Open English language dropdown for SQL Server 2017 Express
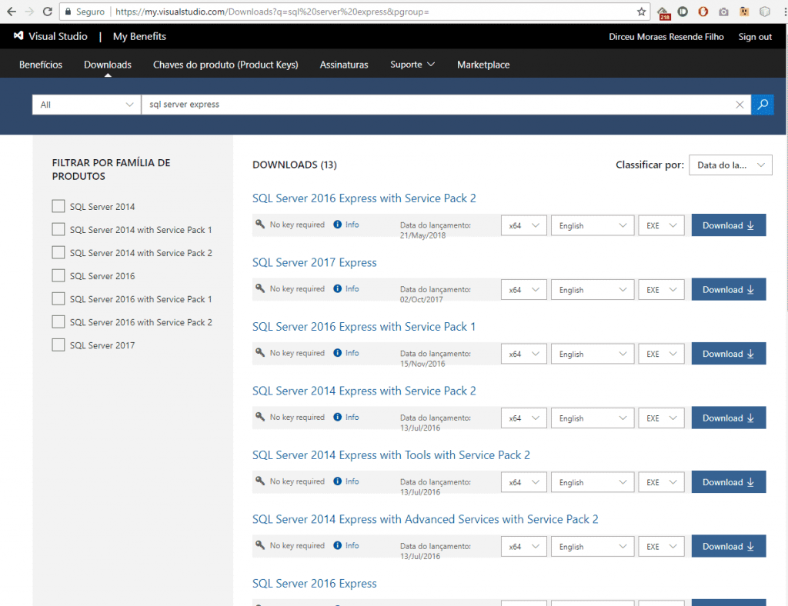The width and height of the screenshot is (788, 606). (592, 290)
